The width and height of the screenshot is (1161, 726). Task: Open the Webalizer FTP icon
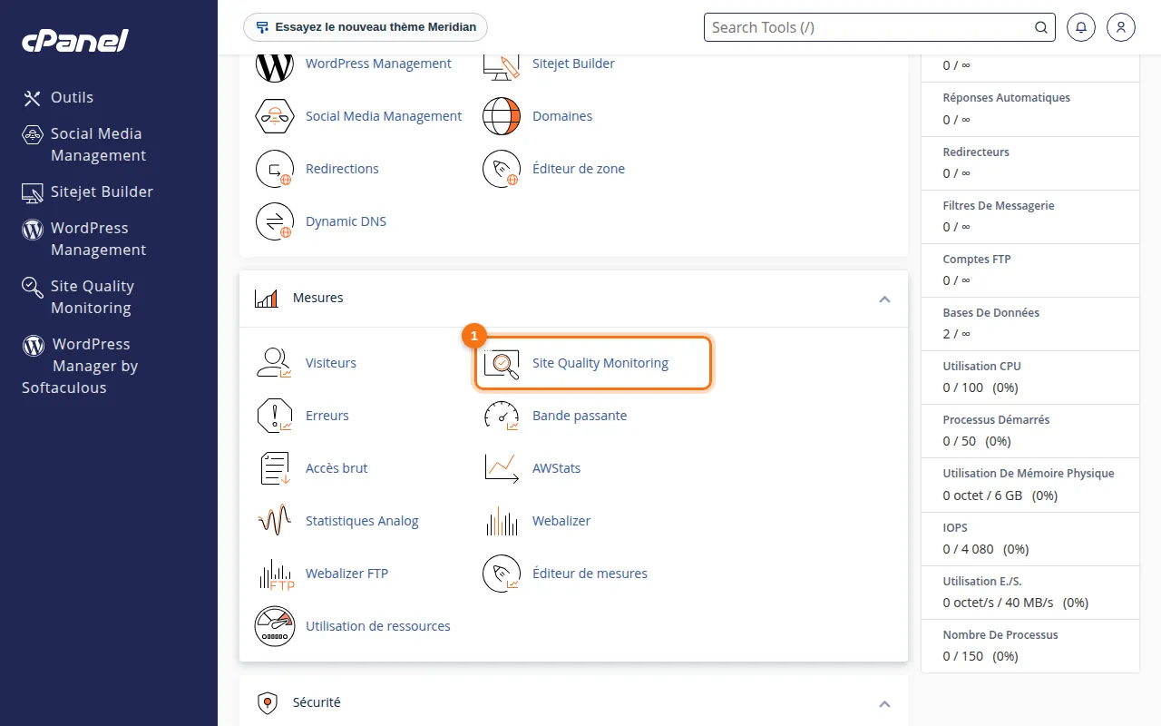[275, 574]
